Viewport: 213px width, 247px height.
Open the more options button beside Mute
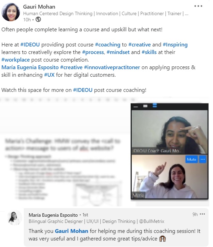pos(203,159)
